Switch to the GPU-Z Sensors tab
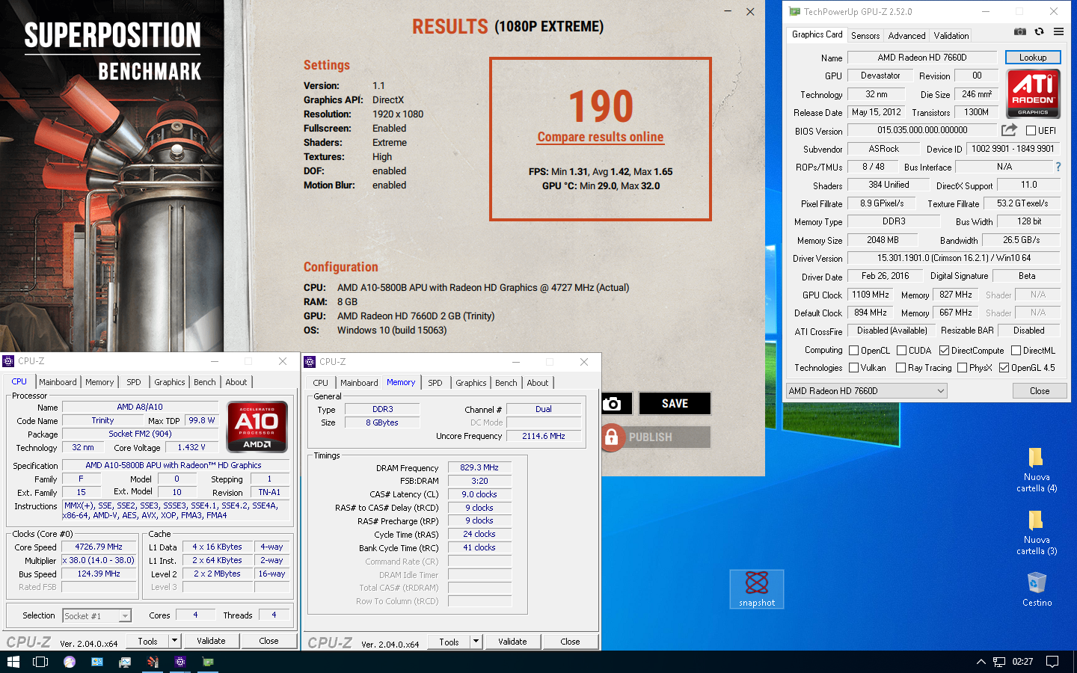 [x=865, y=35]
